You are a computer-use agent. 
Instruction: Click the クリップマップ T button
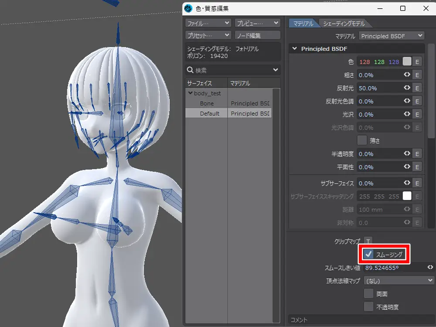tap(368, 241)
